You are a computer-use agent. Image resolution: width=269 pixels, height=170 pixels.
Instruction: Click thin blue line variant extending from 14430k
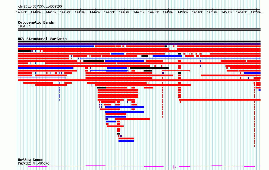tap(170, 58)
